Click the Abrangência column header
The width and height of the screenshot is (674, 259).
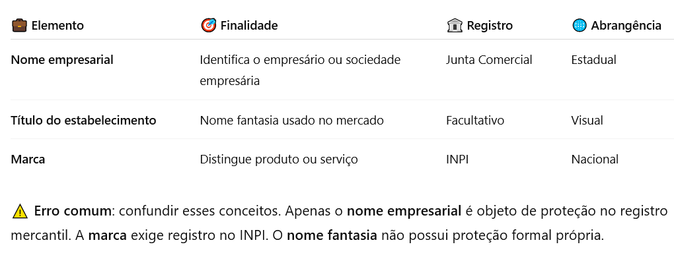pos(626,26)
